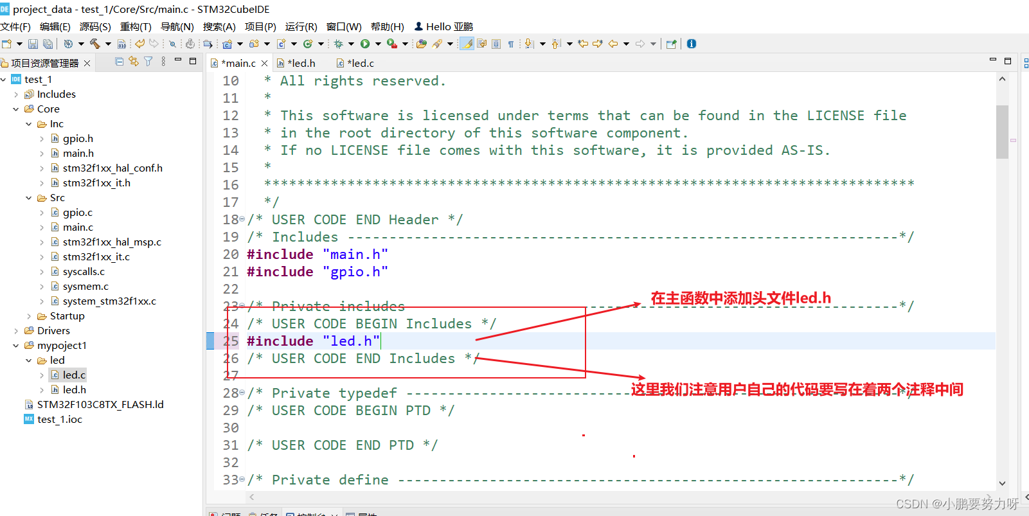Open project explorer filter icon
This screenshot has height=516, width=1029.
pyautogui.click(x=148, y=61)
